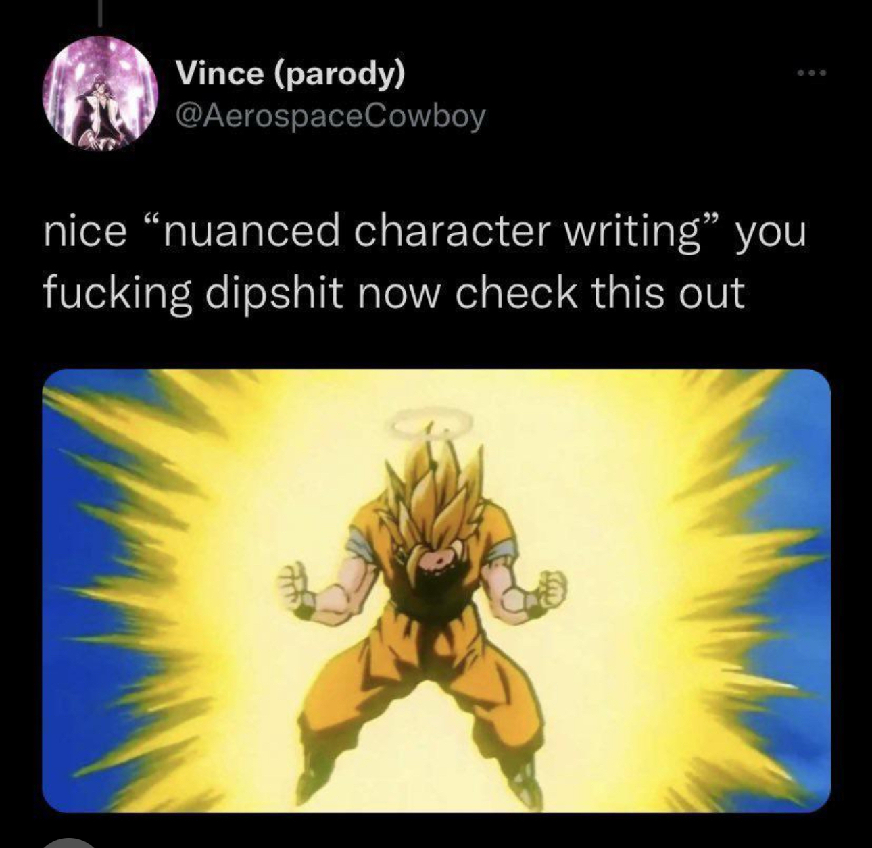Open the @AerospaceCowboy handle link
The image size is (872, 848).
click(330, 117)
